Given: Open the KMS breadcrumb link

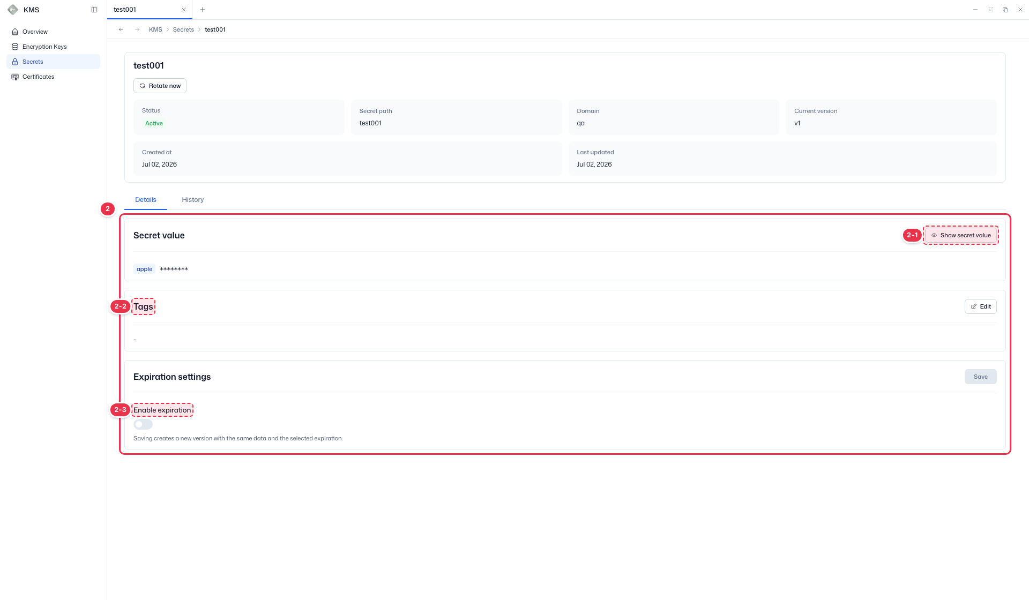Looking at the screenshot, I should click(155, 29).
